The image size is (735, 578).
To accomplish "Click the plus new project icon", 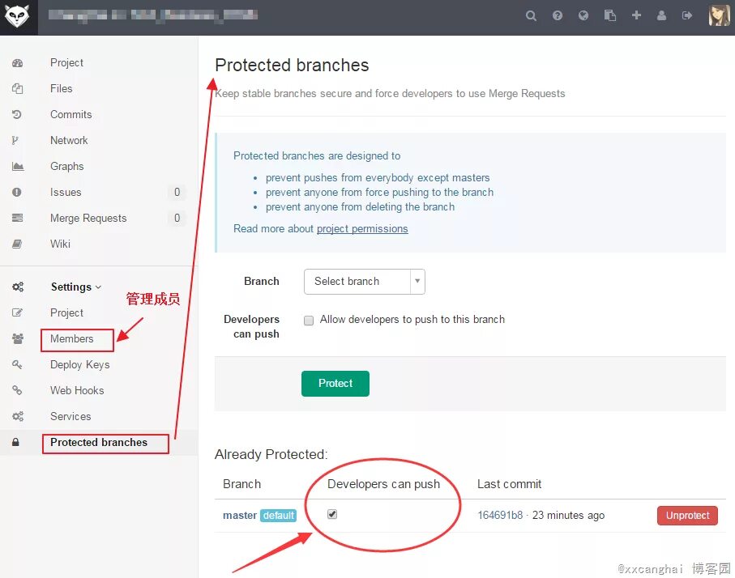I will (636, 15).
